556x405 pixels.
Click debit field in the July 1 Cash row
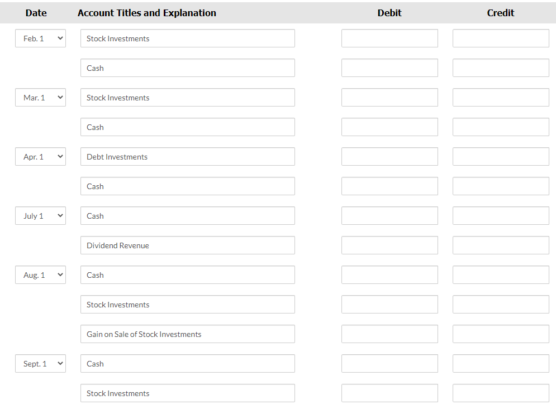pyautogui.click(x=389, y=216)
